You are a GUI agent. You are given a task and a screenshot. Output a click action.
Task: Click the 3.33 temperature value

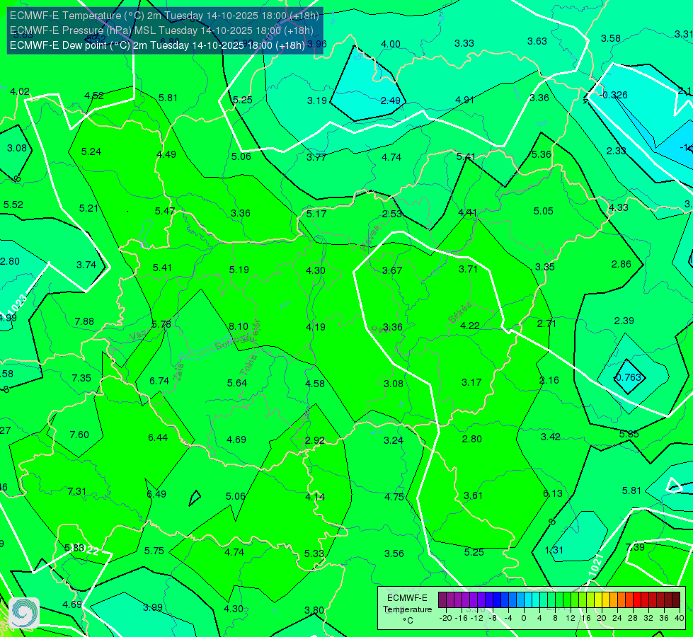464,43
